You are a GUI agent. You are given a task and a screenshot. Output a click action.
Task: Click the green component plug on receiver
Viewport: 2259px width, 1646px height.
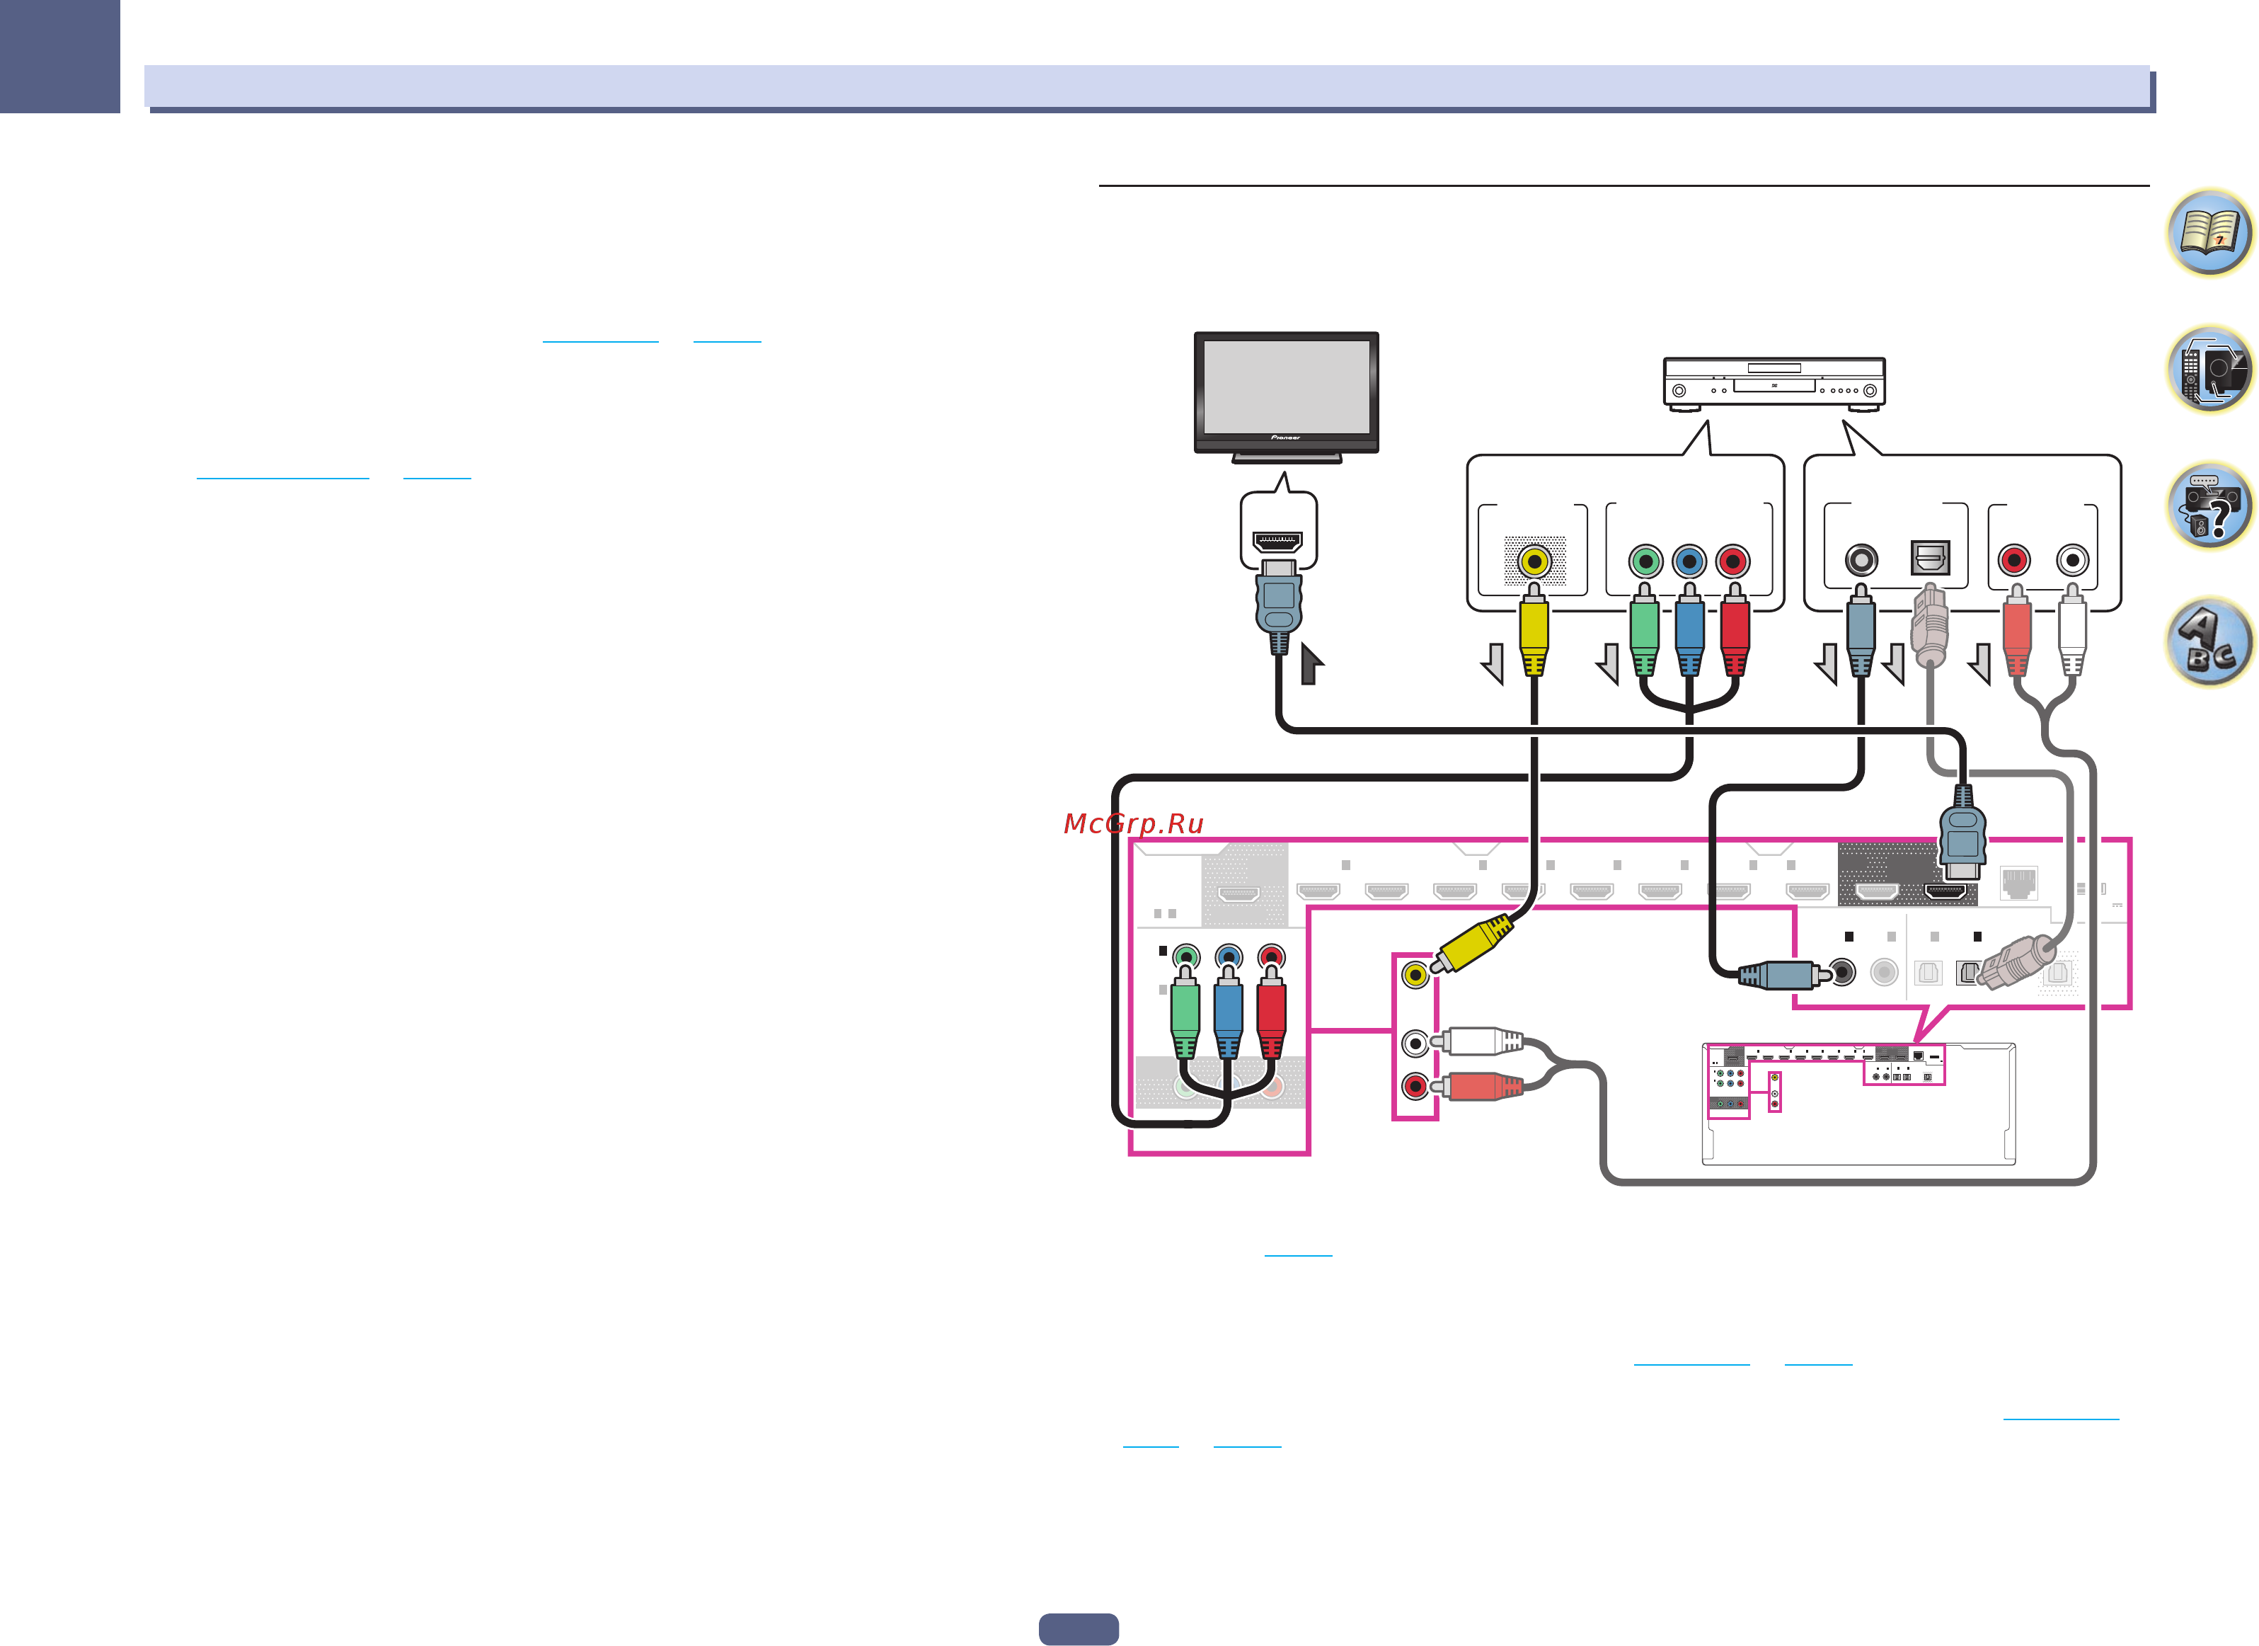(x=1185, y=1011)
